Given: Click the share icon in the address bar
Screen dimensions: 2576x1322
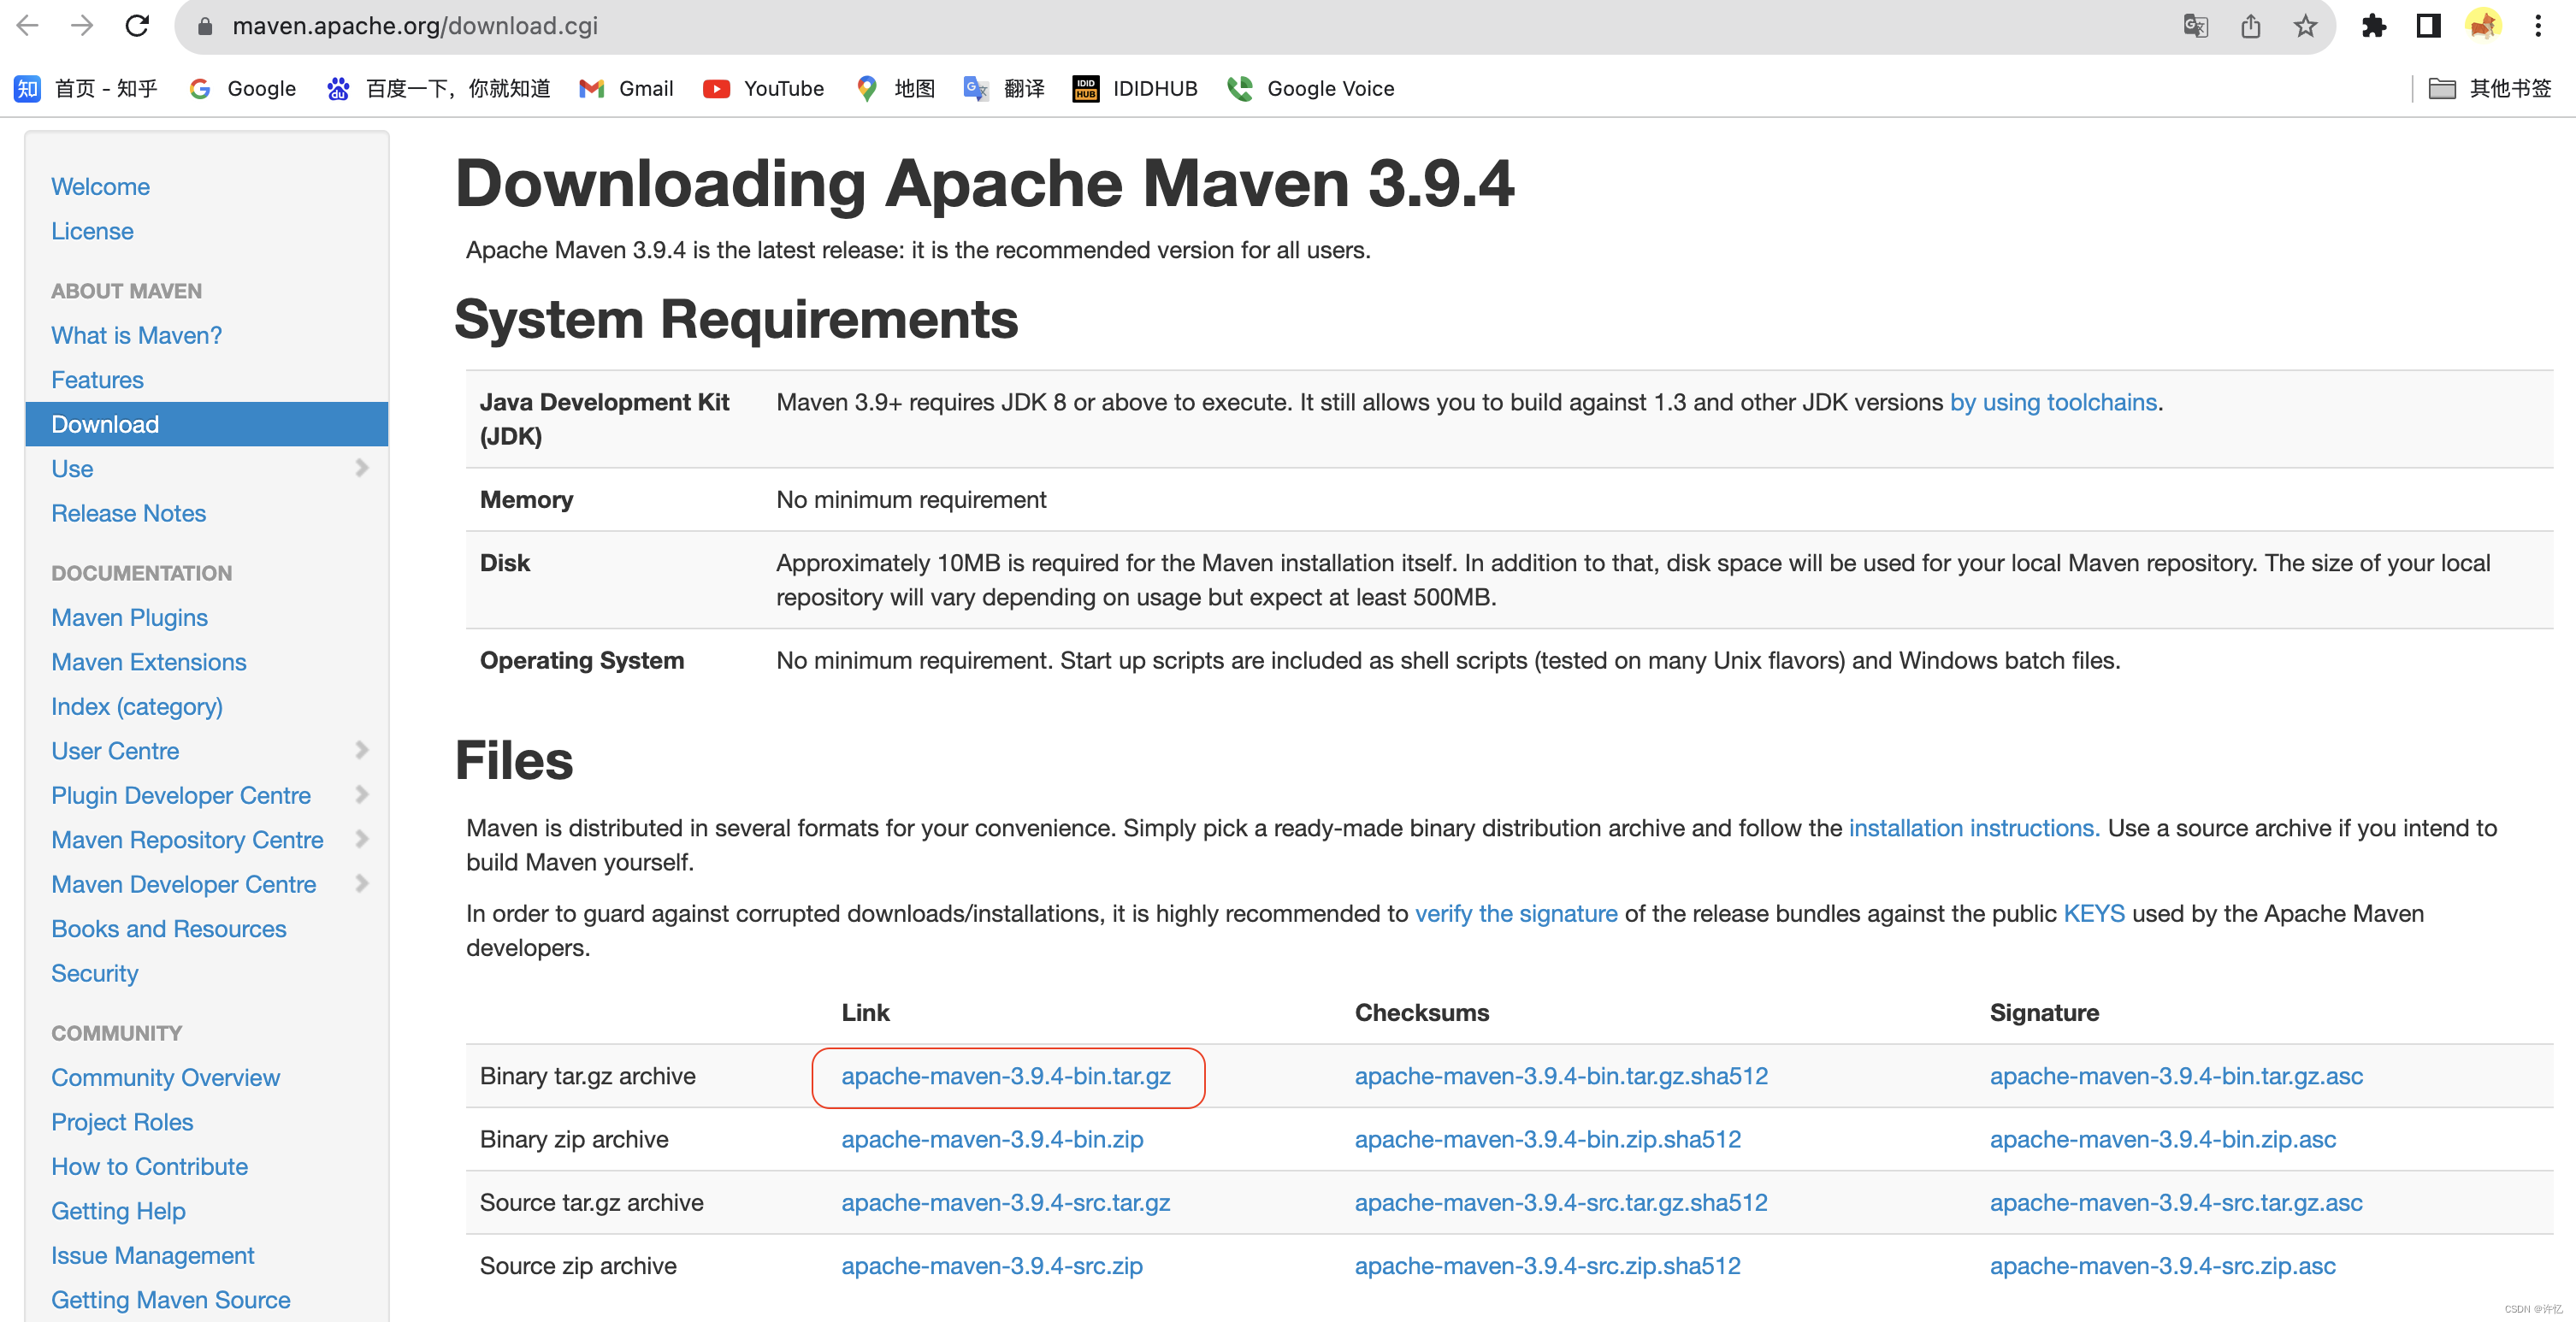Looking at the screenshot, I should (x=2250, y=26).
